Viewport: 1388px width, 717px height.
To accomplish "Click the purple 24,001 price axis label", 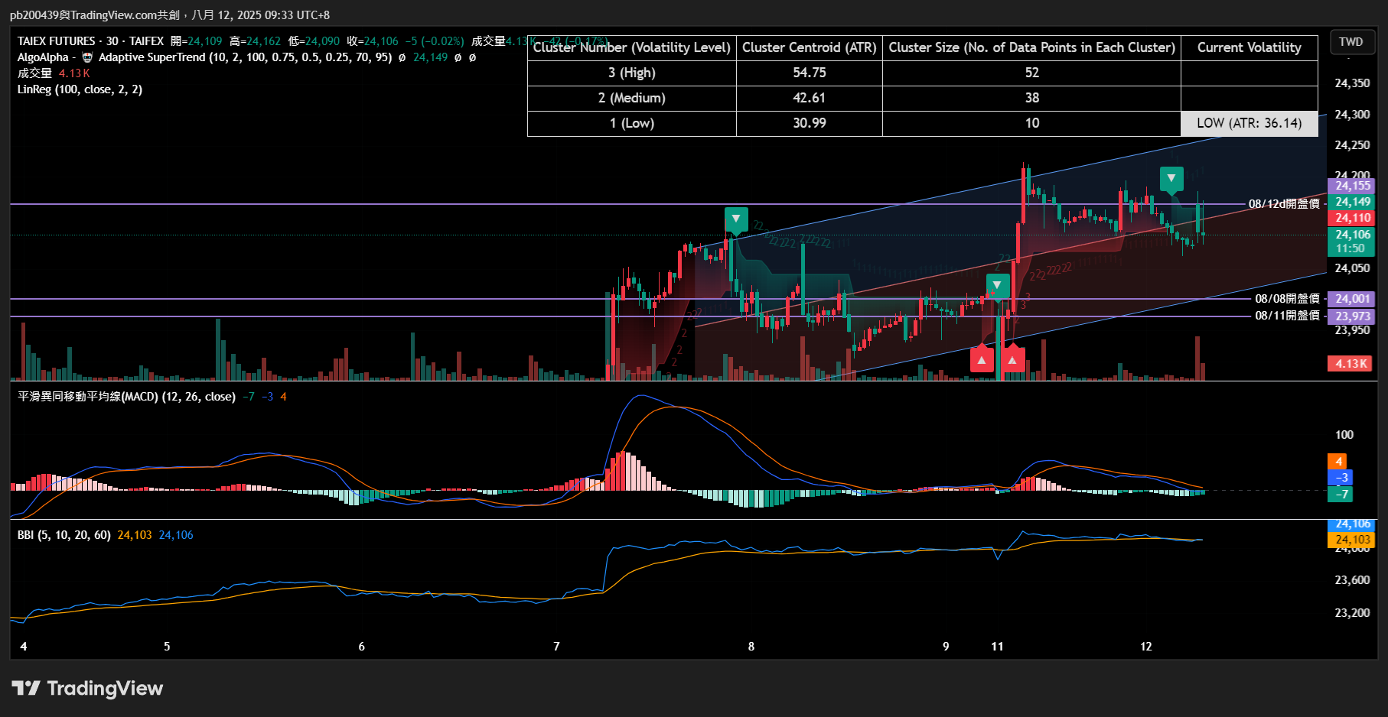I will (x=1352, y=299).
